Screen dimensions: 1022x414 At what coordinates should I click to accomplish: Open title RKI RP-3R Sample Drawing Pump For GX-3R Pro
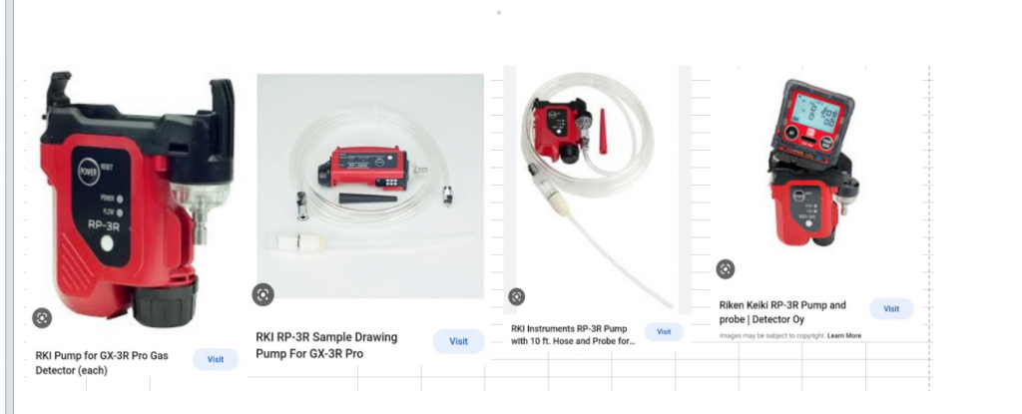tap(326, 345)
